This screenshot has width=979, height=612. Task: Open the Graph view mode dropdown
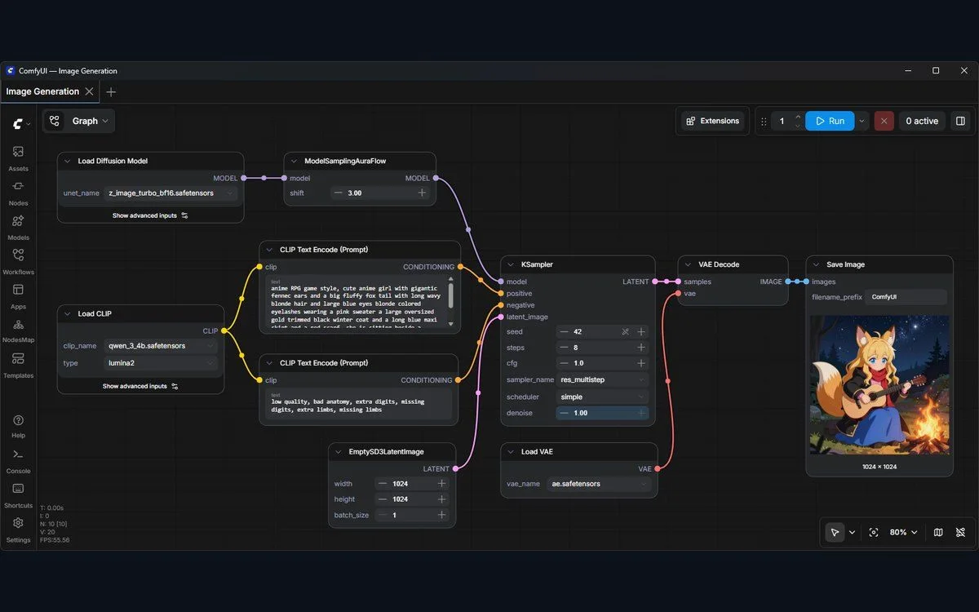(x=79, y=121)
